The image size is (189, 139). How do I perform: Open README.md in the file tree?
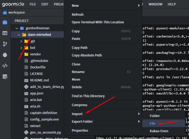[39, 80]
